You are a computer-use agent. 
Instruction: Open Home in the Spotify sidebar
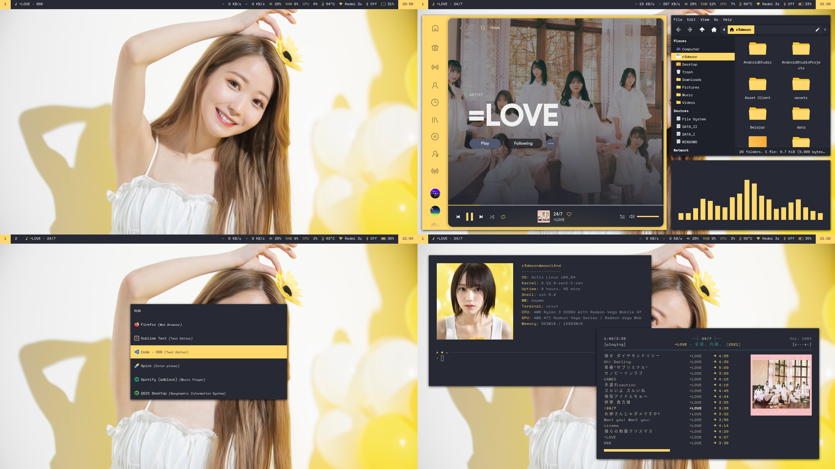point(435,28)
